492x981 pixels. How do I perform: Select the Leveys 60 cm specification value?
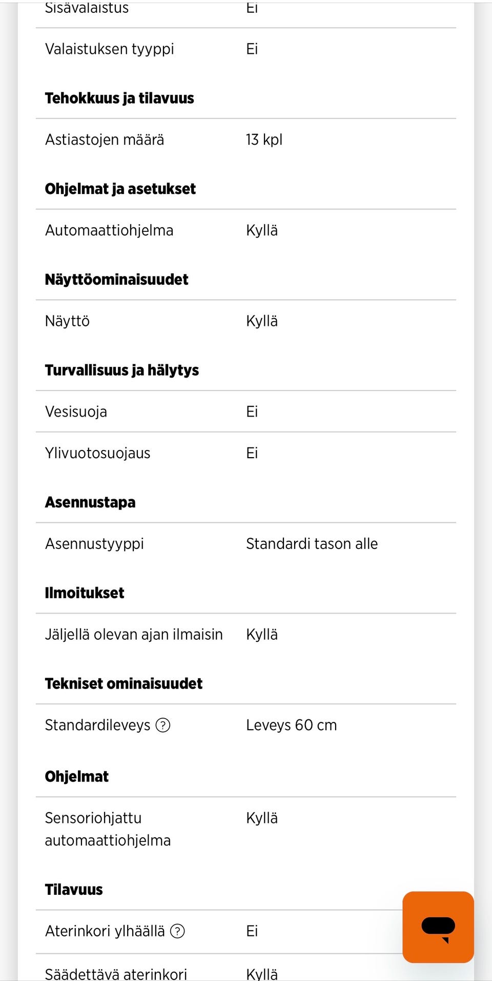point(291,725)
